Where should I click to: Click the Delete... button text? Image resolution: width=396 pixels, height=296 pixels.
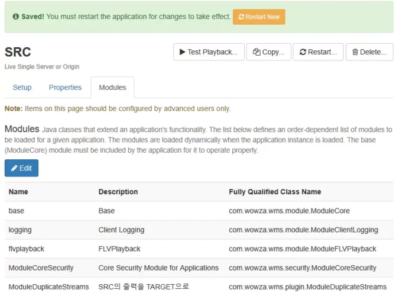373,52
